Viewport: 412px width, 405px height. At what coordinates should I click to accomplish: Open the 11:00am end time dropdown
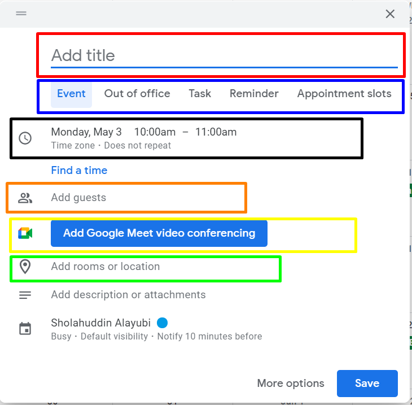coord(216,132)
